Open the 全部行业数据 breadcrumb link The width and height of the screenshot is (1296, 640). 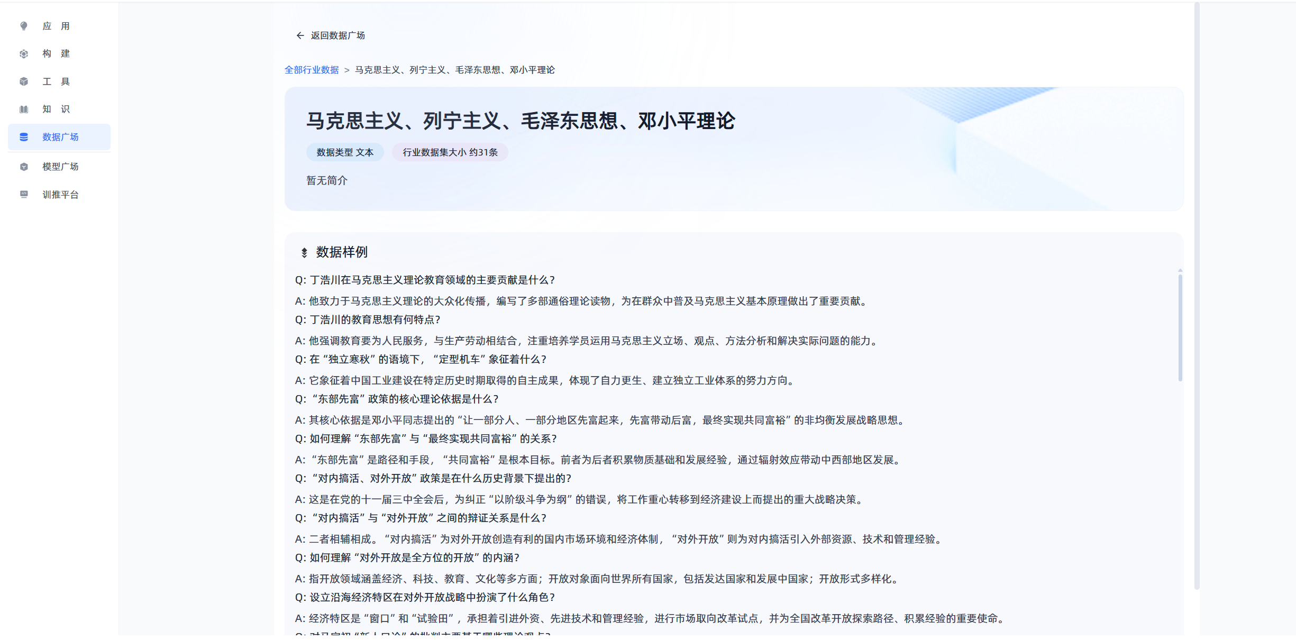tap(312, 70)
